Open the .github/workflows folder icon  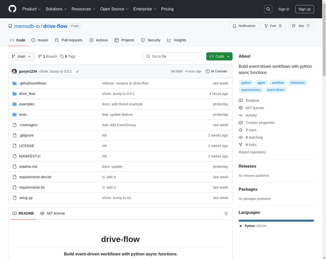point(15,83)
